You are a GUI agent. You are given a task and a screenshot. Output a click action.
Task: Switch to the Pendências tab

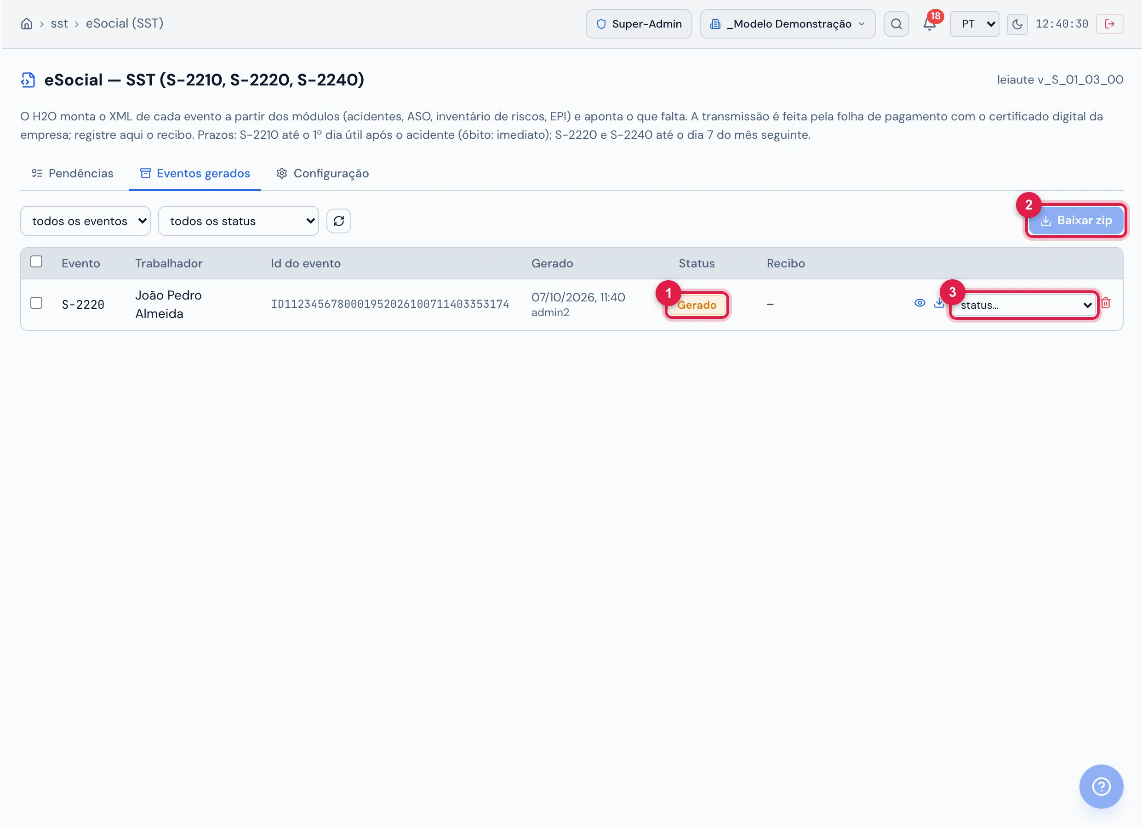point(73,174)
